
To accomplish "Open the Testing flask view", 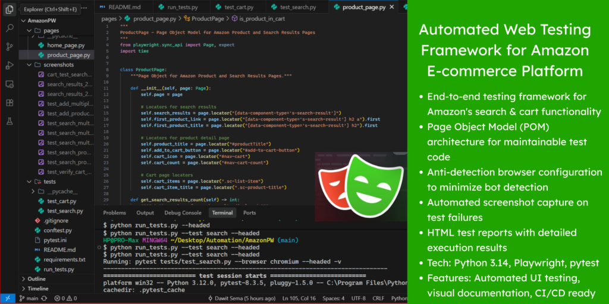I will (x=10, y=121).
